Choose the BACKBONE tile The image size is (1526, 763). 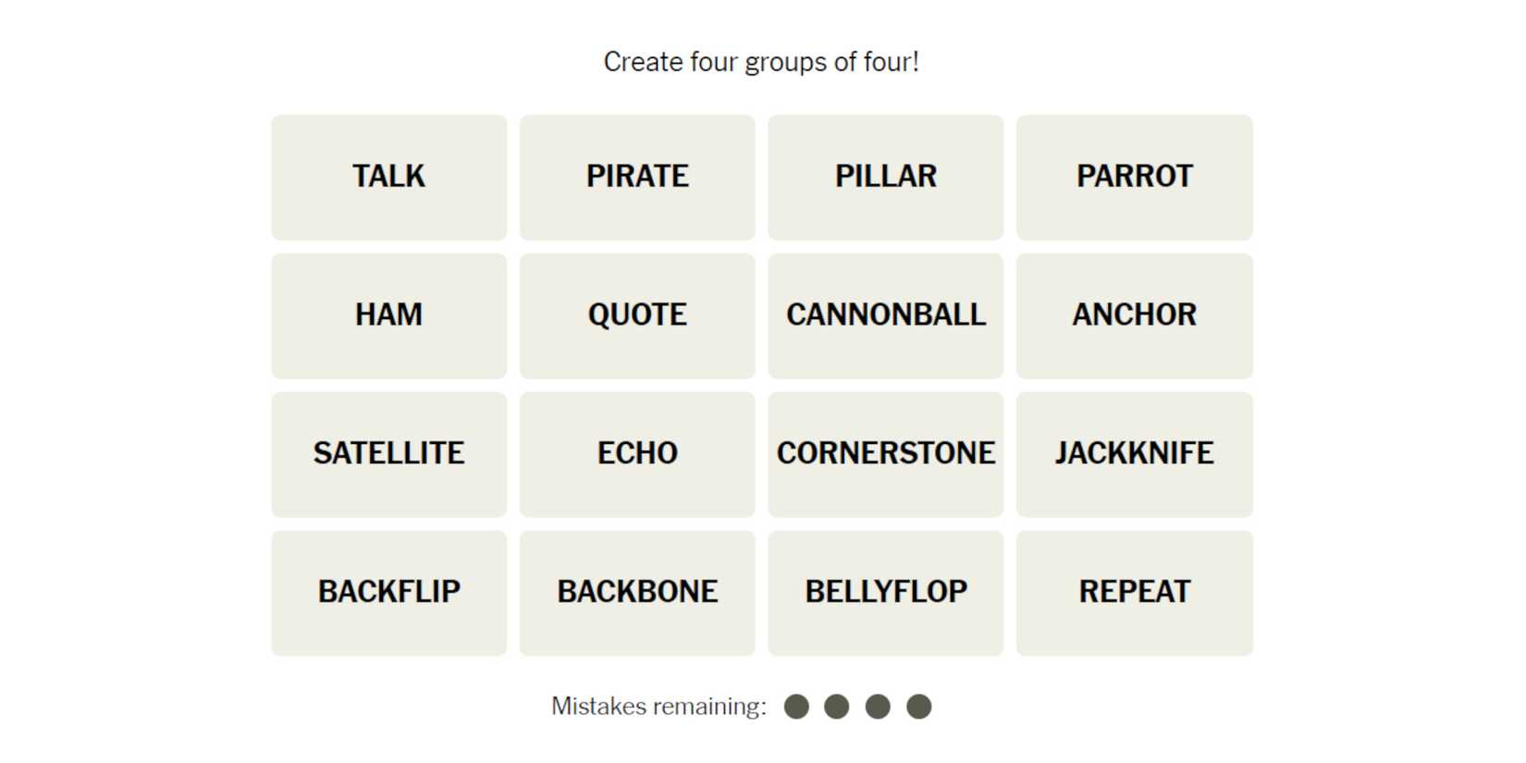click(637, 593)
